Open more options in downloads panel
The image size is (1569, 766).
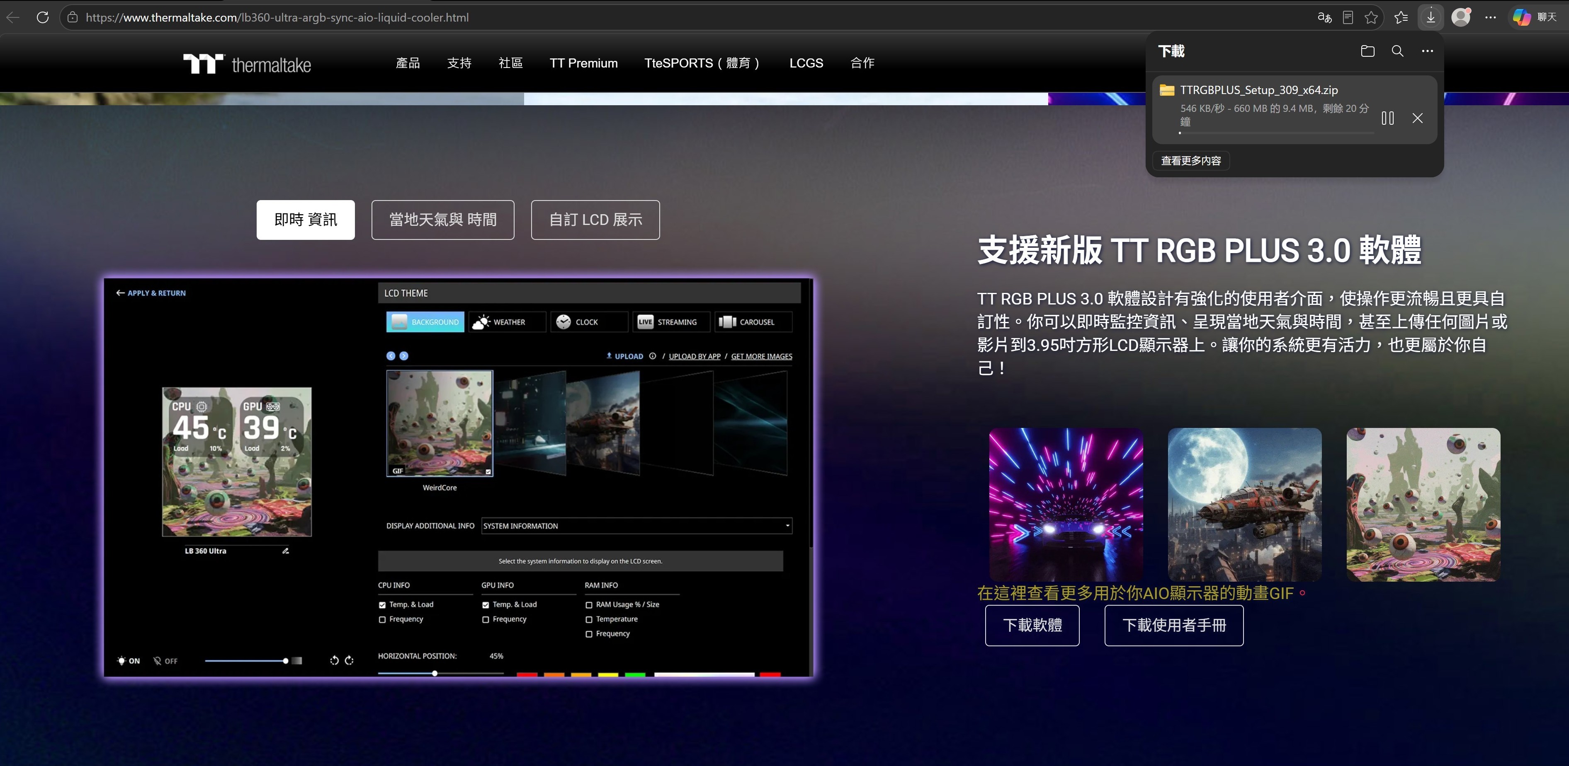click(1427, 51)
